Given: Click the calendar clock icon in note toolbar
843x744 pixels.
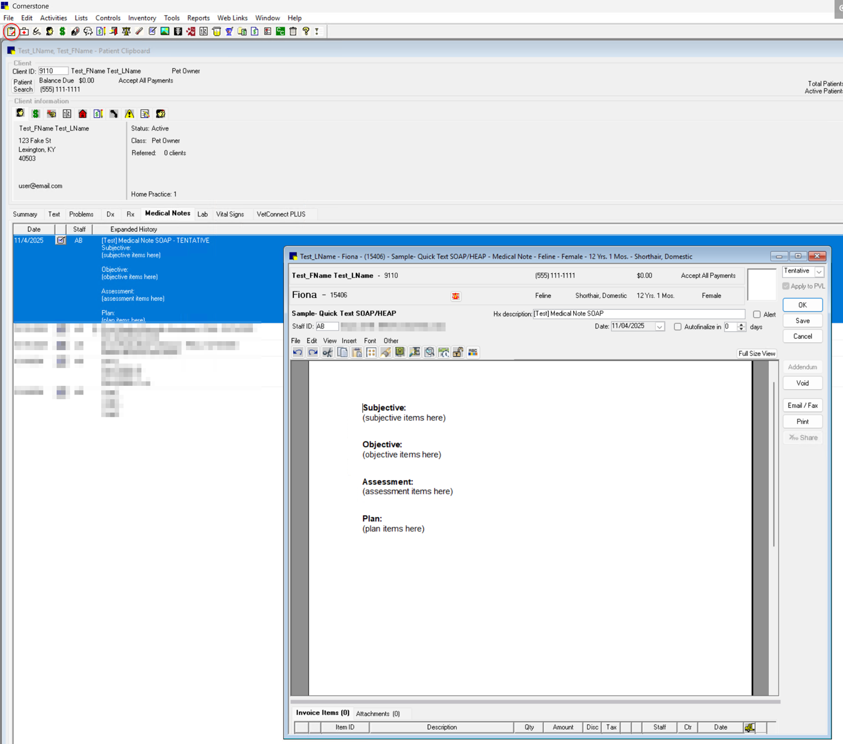Looking at the screenshot, I should coord(444,352).
